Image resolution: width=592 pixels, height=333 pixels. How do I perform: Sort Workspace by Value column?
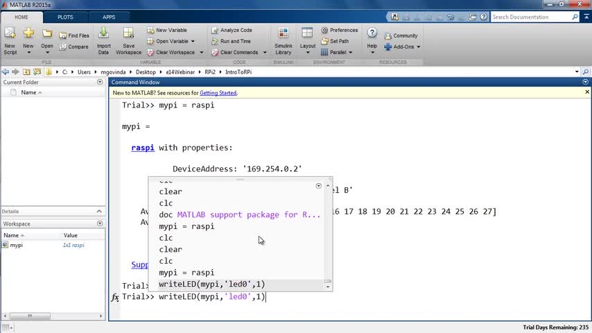pos(71,235)
